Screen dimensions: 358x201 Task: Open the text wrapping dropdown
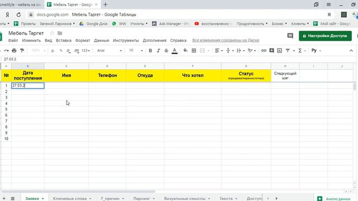click(241, 51)
